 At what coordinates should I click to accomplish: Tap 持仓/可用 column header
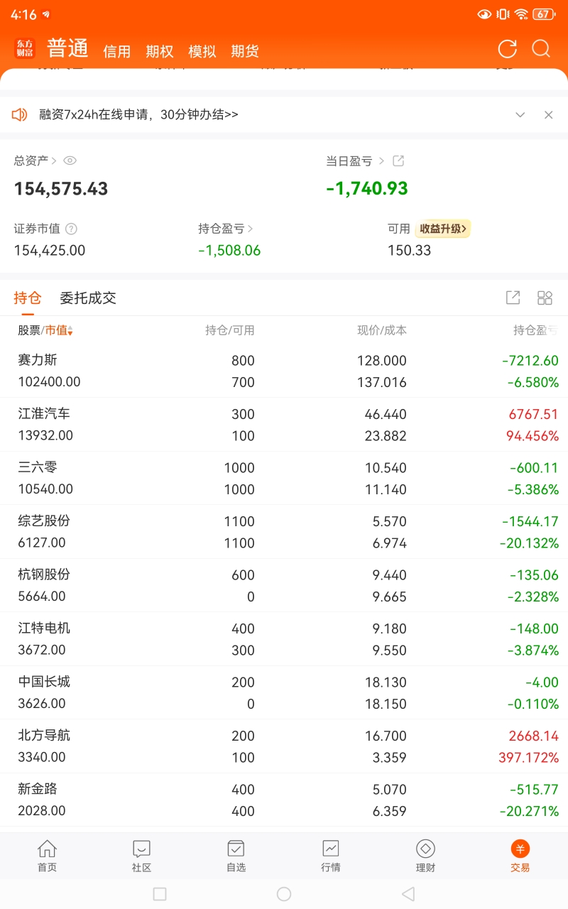230,330
